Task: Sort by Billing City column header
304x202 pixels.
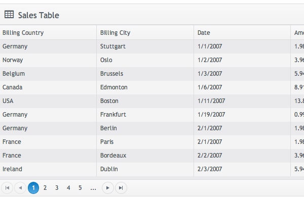Action: pyautogui.click(x=115, y=33)
